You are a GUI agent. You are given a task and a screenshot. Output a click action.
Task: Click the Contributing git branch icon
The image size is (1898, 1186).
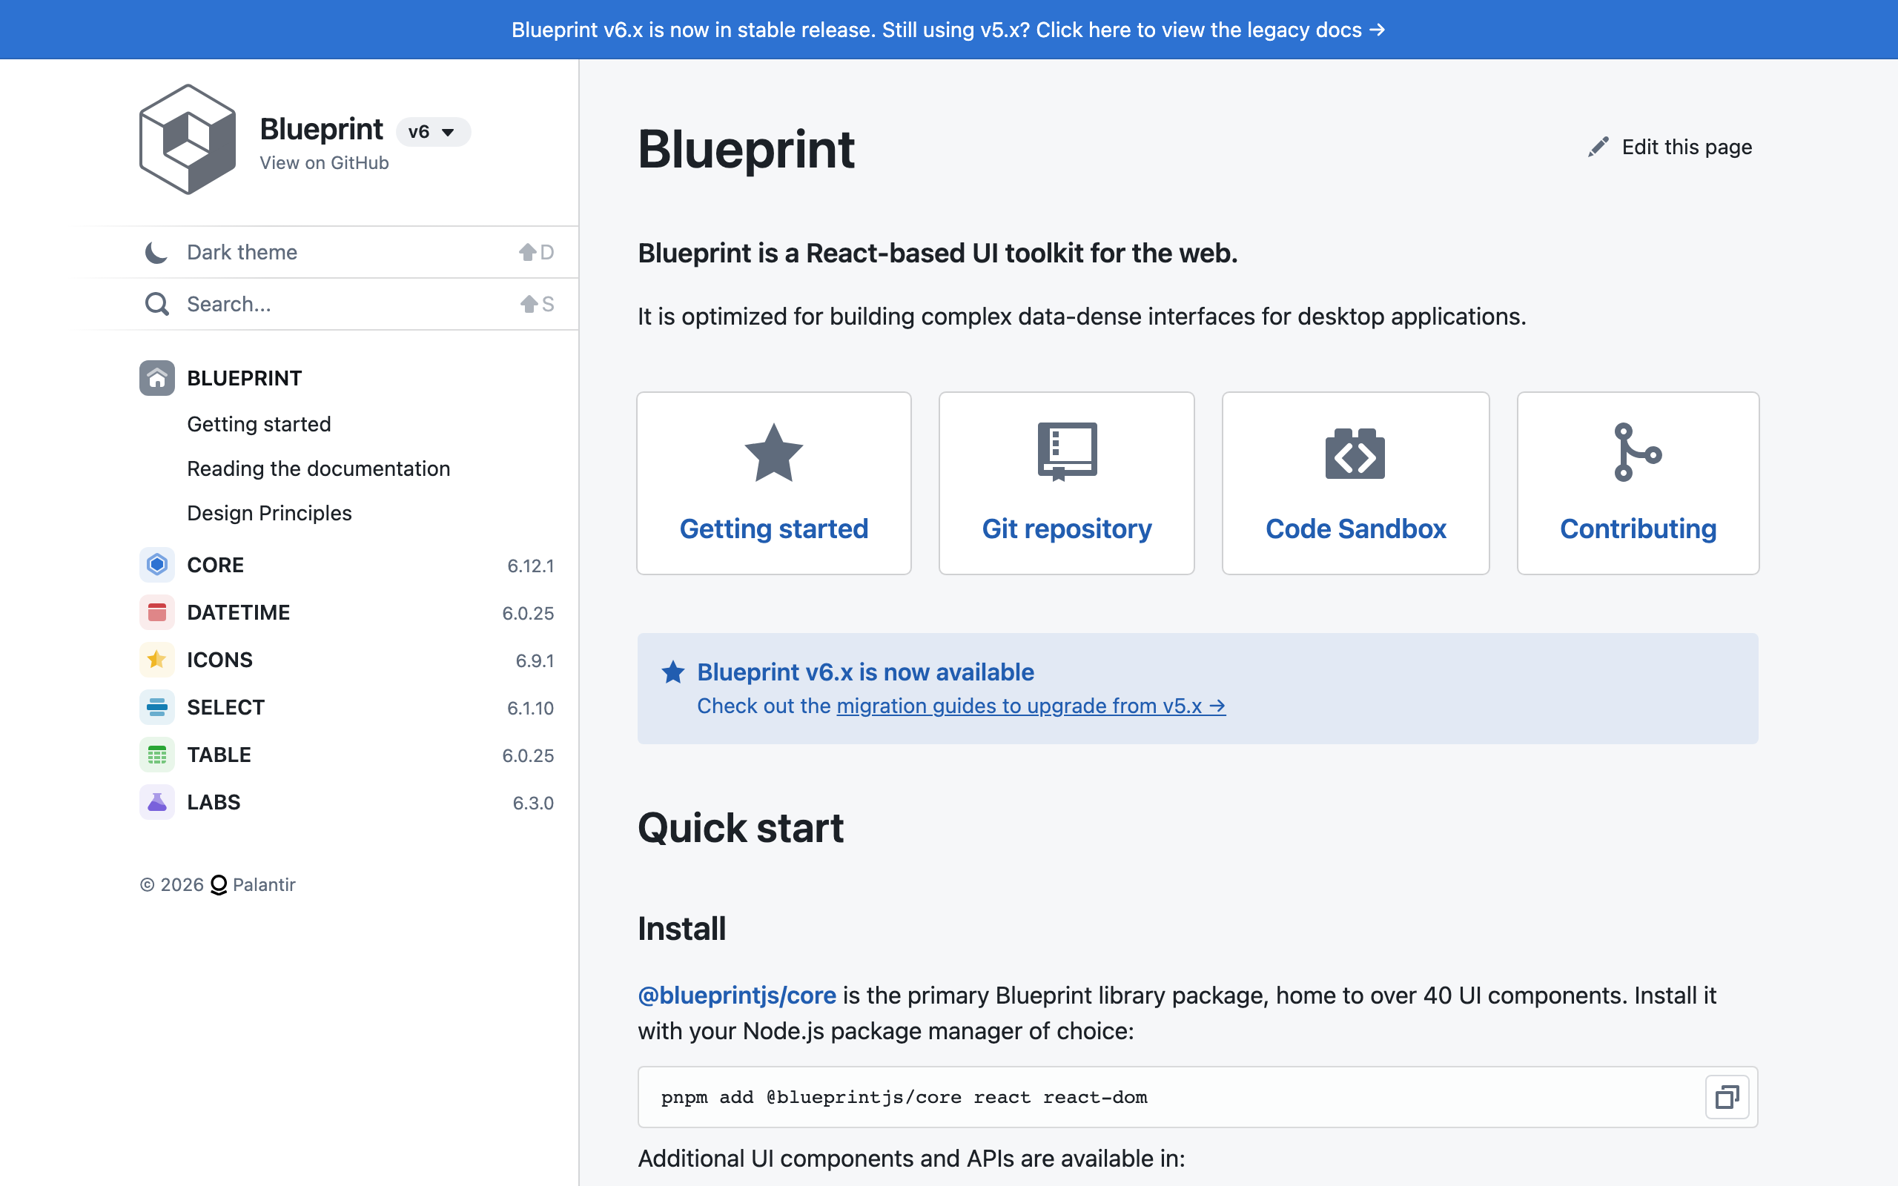click(x=1638, y=452)
